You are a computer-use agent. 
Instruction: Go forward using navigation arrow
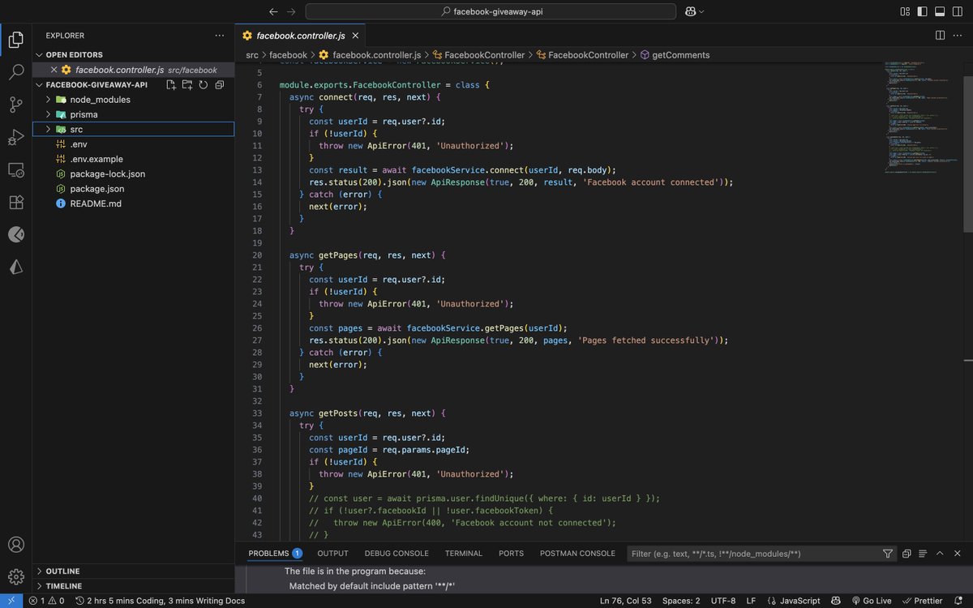tap(292, 11)
